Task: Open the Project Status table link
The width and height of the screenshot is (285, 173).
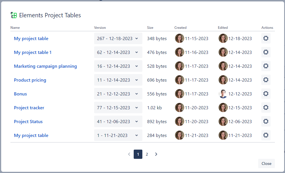Action: pos(28,121)
